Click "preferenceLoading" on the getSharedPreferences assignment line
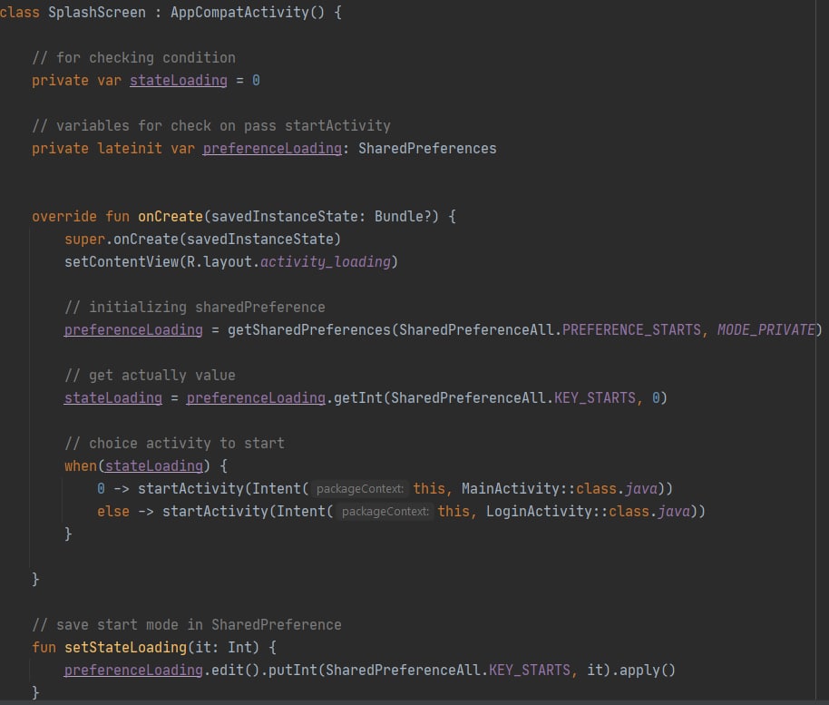 click(x=133, y=330)
